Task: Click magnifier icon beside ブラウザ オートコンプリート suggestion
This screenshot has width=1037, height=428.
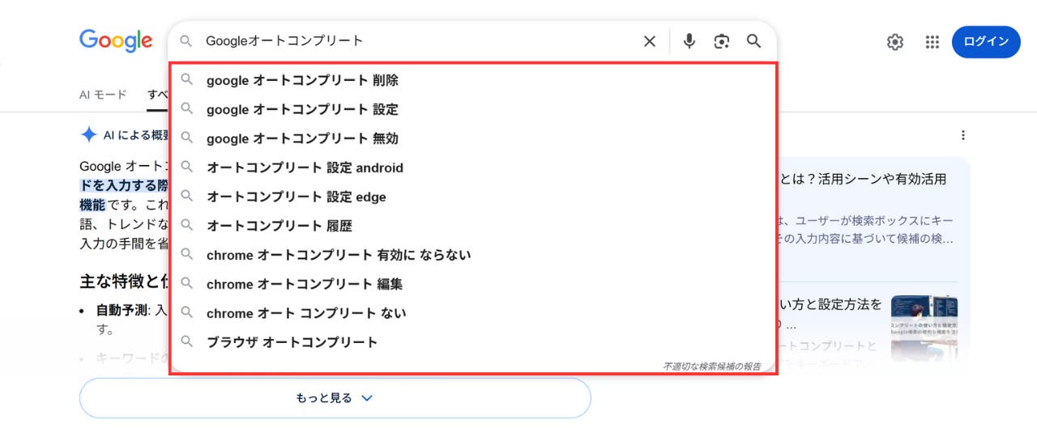Action: 187,341
